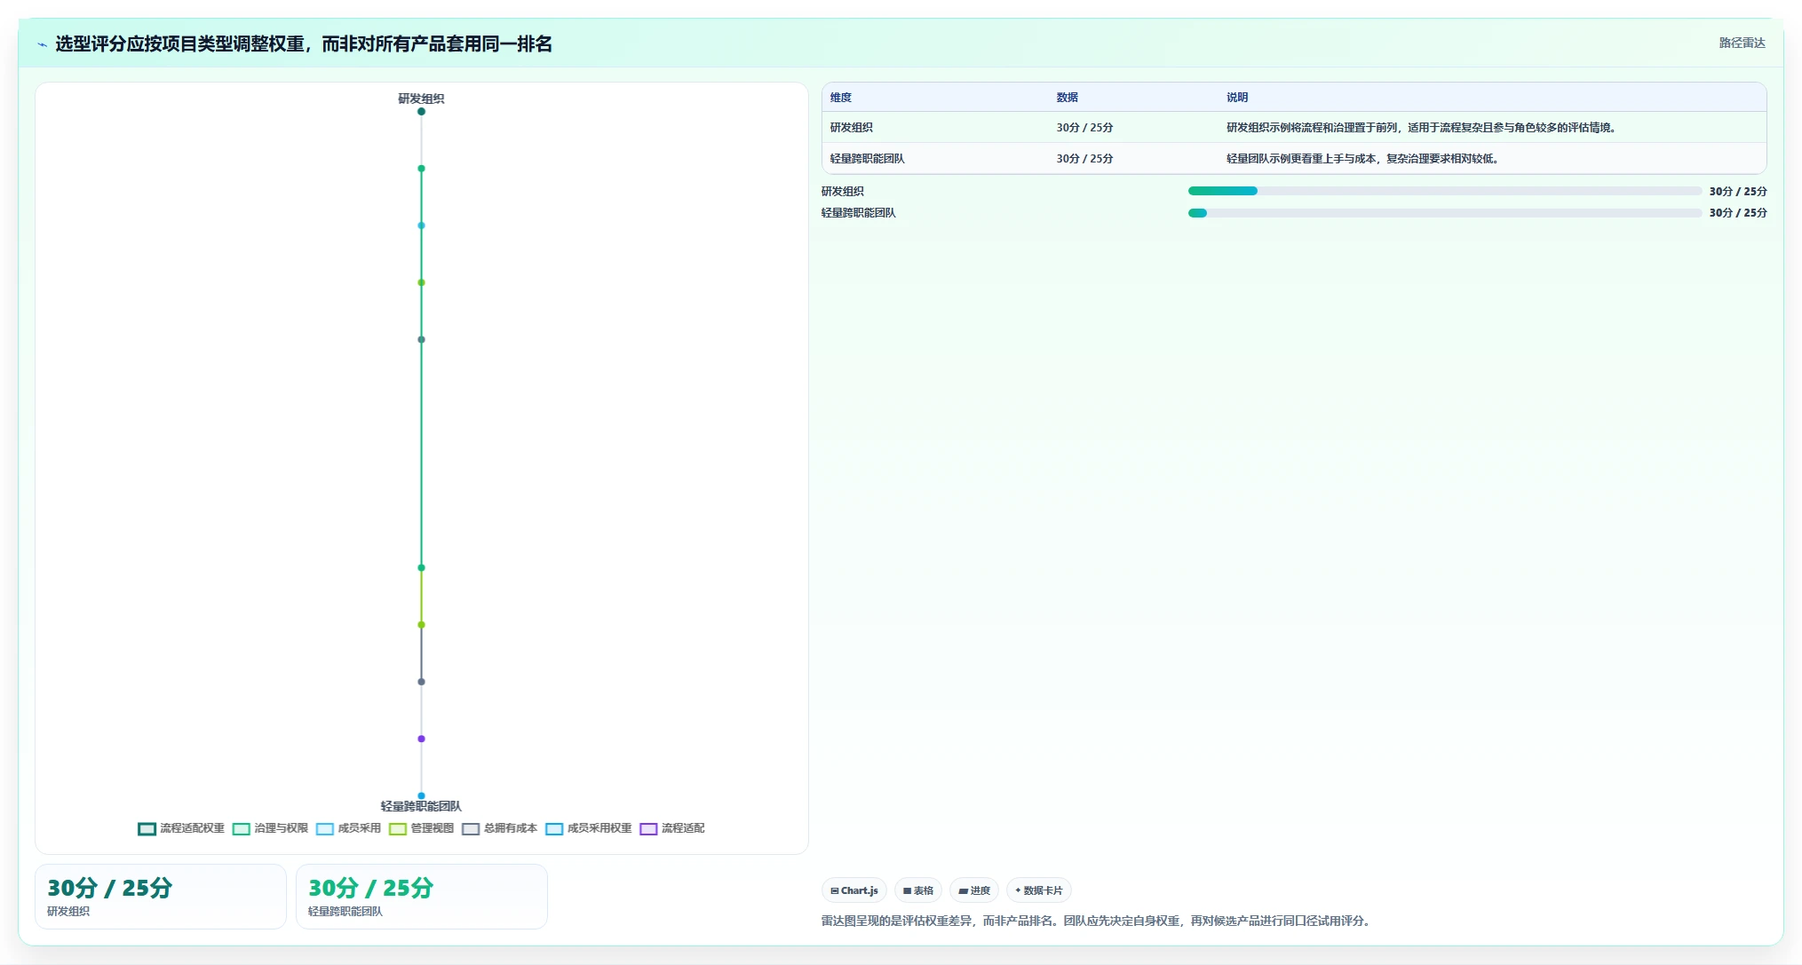Click the 数据卡片 badge

[x=1038, y=890]
